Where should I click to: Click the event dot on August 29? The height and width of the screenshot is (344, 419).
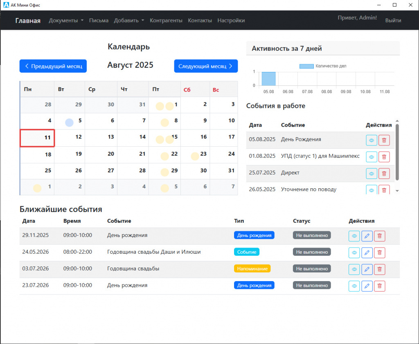point(164,172)
